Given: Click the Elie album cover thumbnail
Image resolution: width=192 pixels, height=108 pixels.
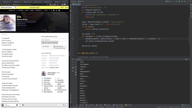Looking at the screenshot, I should tap(8, 23).
